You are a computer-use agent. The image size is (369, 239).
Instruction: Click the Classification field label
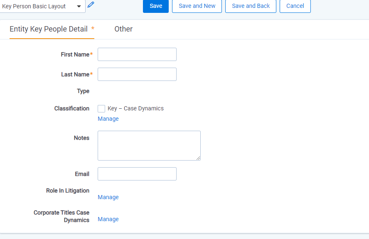tap(72, 108)
